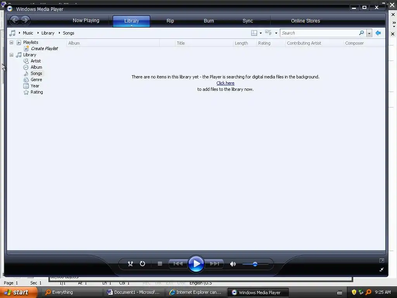Image resolution: width=397 pixels, height=298 pixels.
Task: Select Music in the breadcrumb
Action: point(28,33)
